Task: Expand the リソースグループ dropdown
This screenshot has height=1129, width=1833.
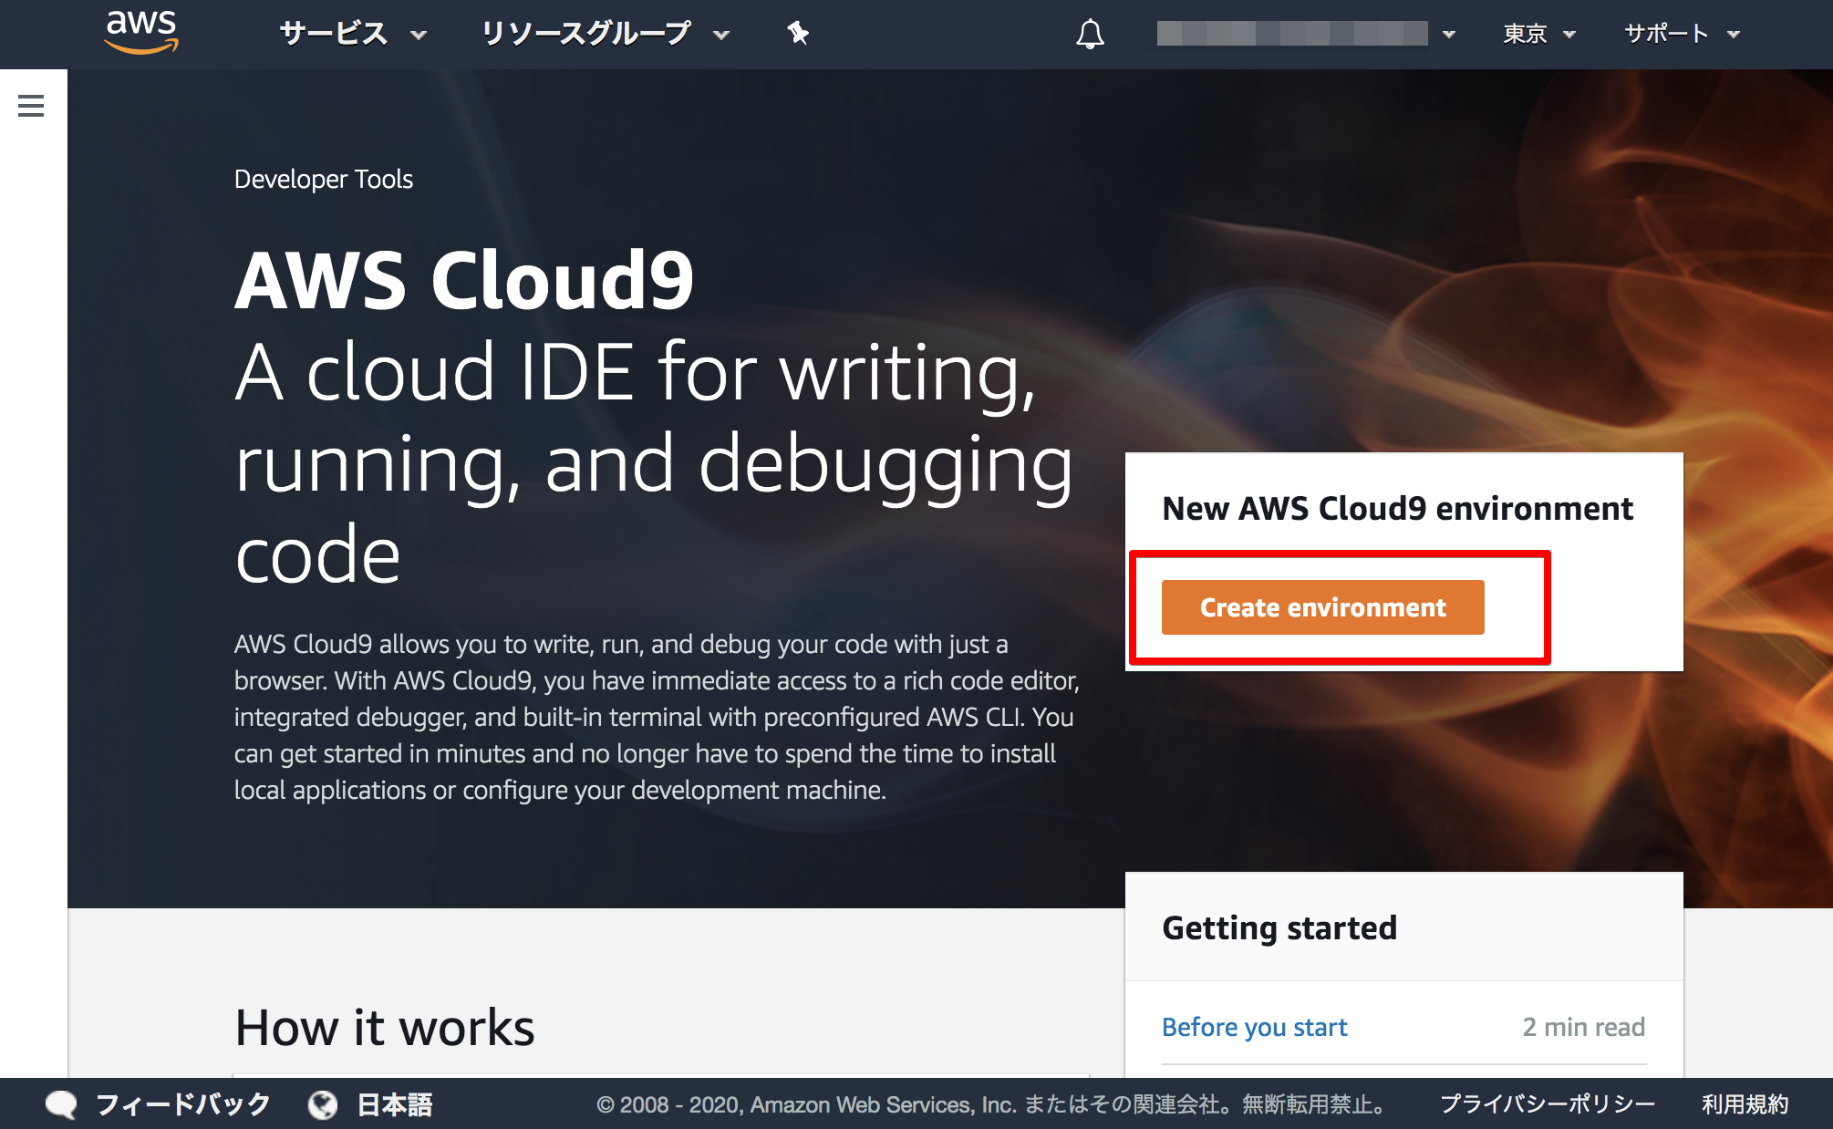Action: [x=606, y=34]
